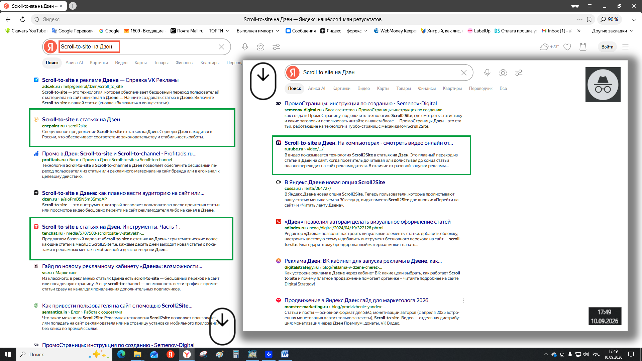Switch keyboard language РУС in taskbar
Viewport: 642px width, 361px height.
point(596,354)
